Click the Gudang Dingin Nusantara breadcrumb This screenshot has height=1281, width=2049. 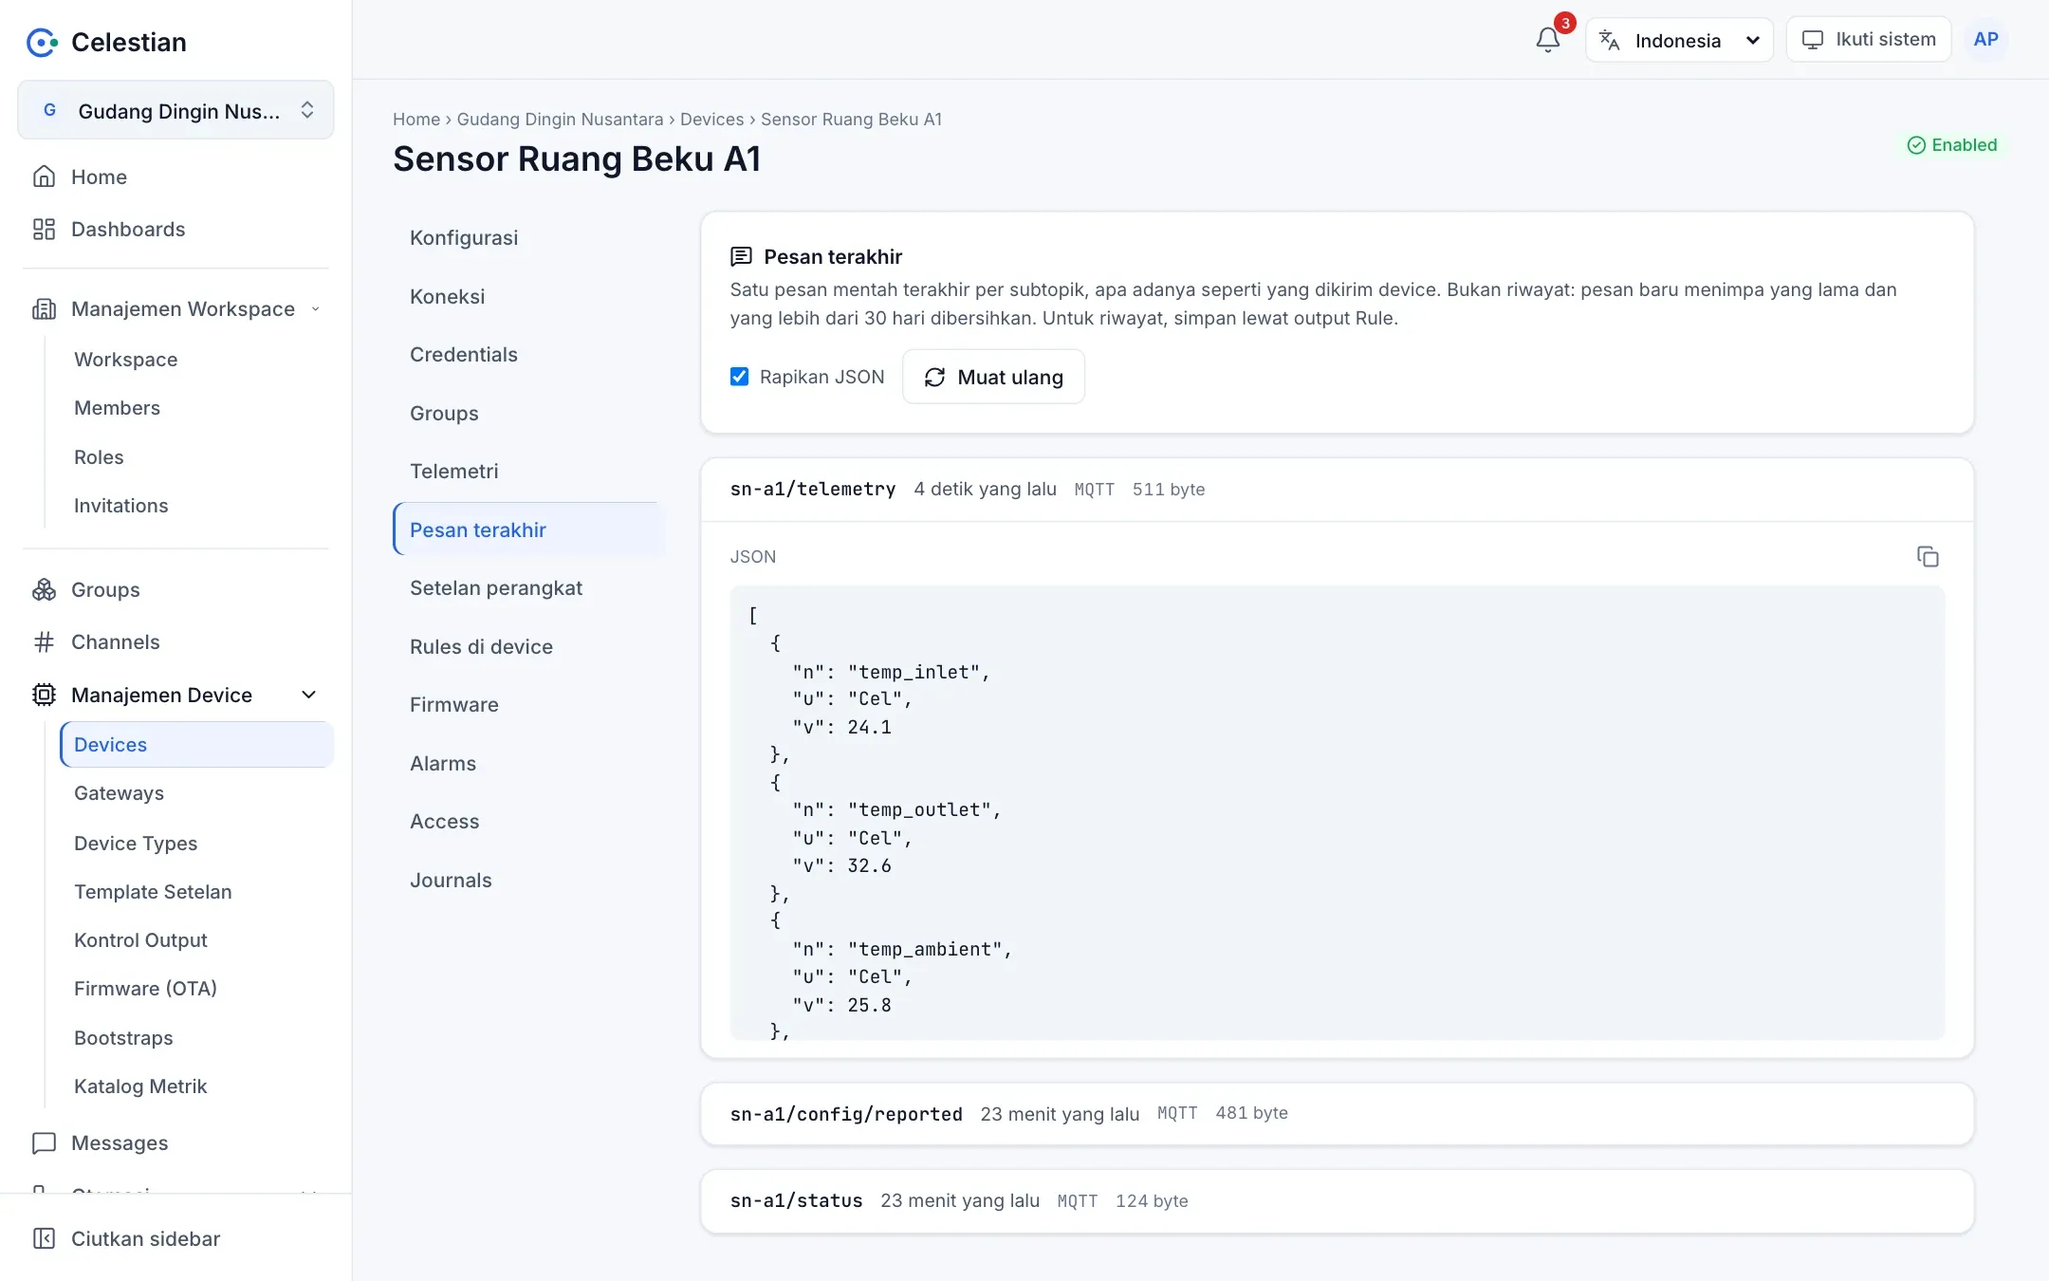pyautogui.click(x=560, y=120)
